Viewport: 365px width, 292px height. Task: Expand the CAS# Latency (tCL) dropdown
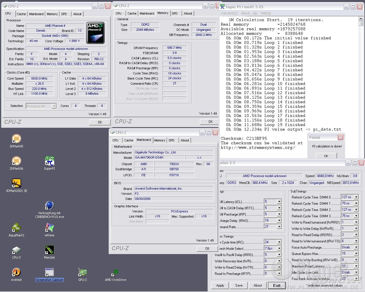[x=279, y=202]
